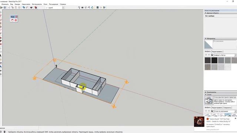This screenshot has height=133, width=237.
Task: Pick the third gray concrete swatch
Action: [x=221, y=60]
